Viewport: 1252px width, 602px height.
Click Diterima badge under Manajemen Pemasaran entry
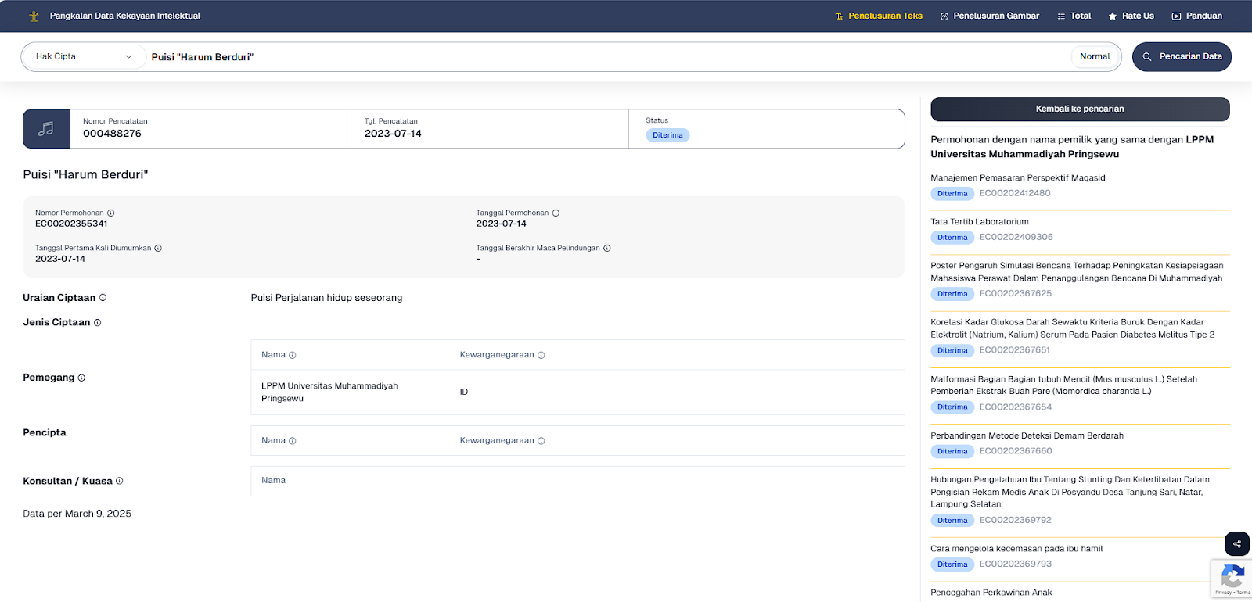click(952, 193)
